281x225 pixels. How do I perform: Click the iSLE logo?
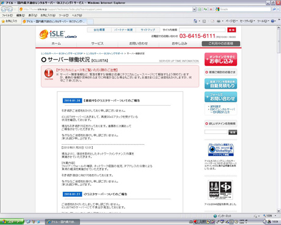[58, 34]
